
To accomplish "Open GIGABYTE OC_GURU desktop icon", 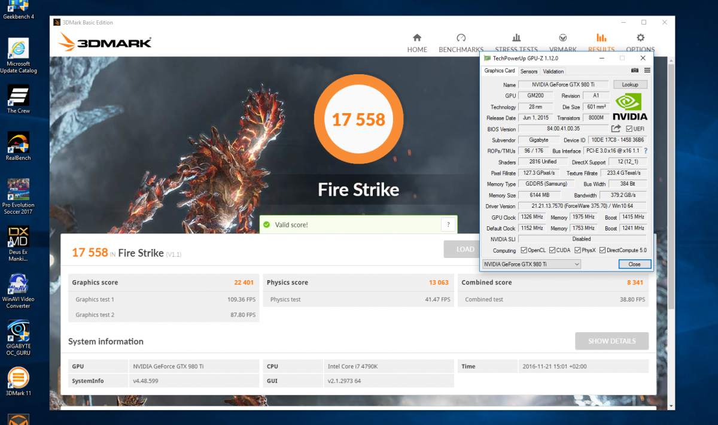I will click(x=19, y=338).
